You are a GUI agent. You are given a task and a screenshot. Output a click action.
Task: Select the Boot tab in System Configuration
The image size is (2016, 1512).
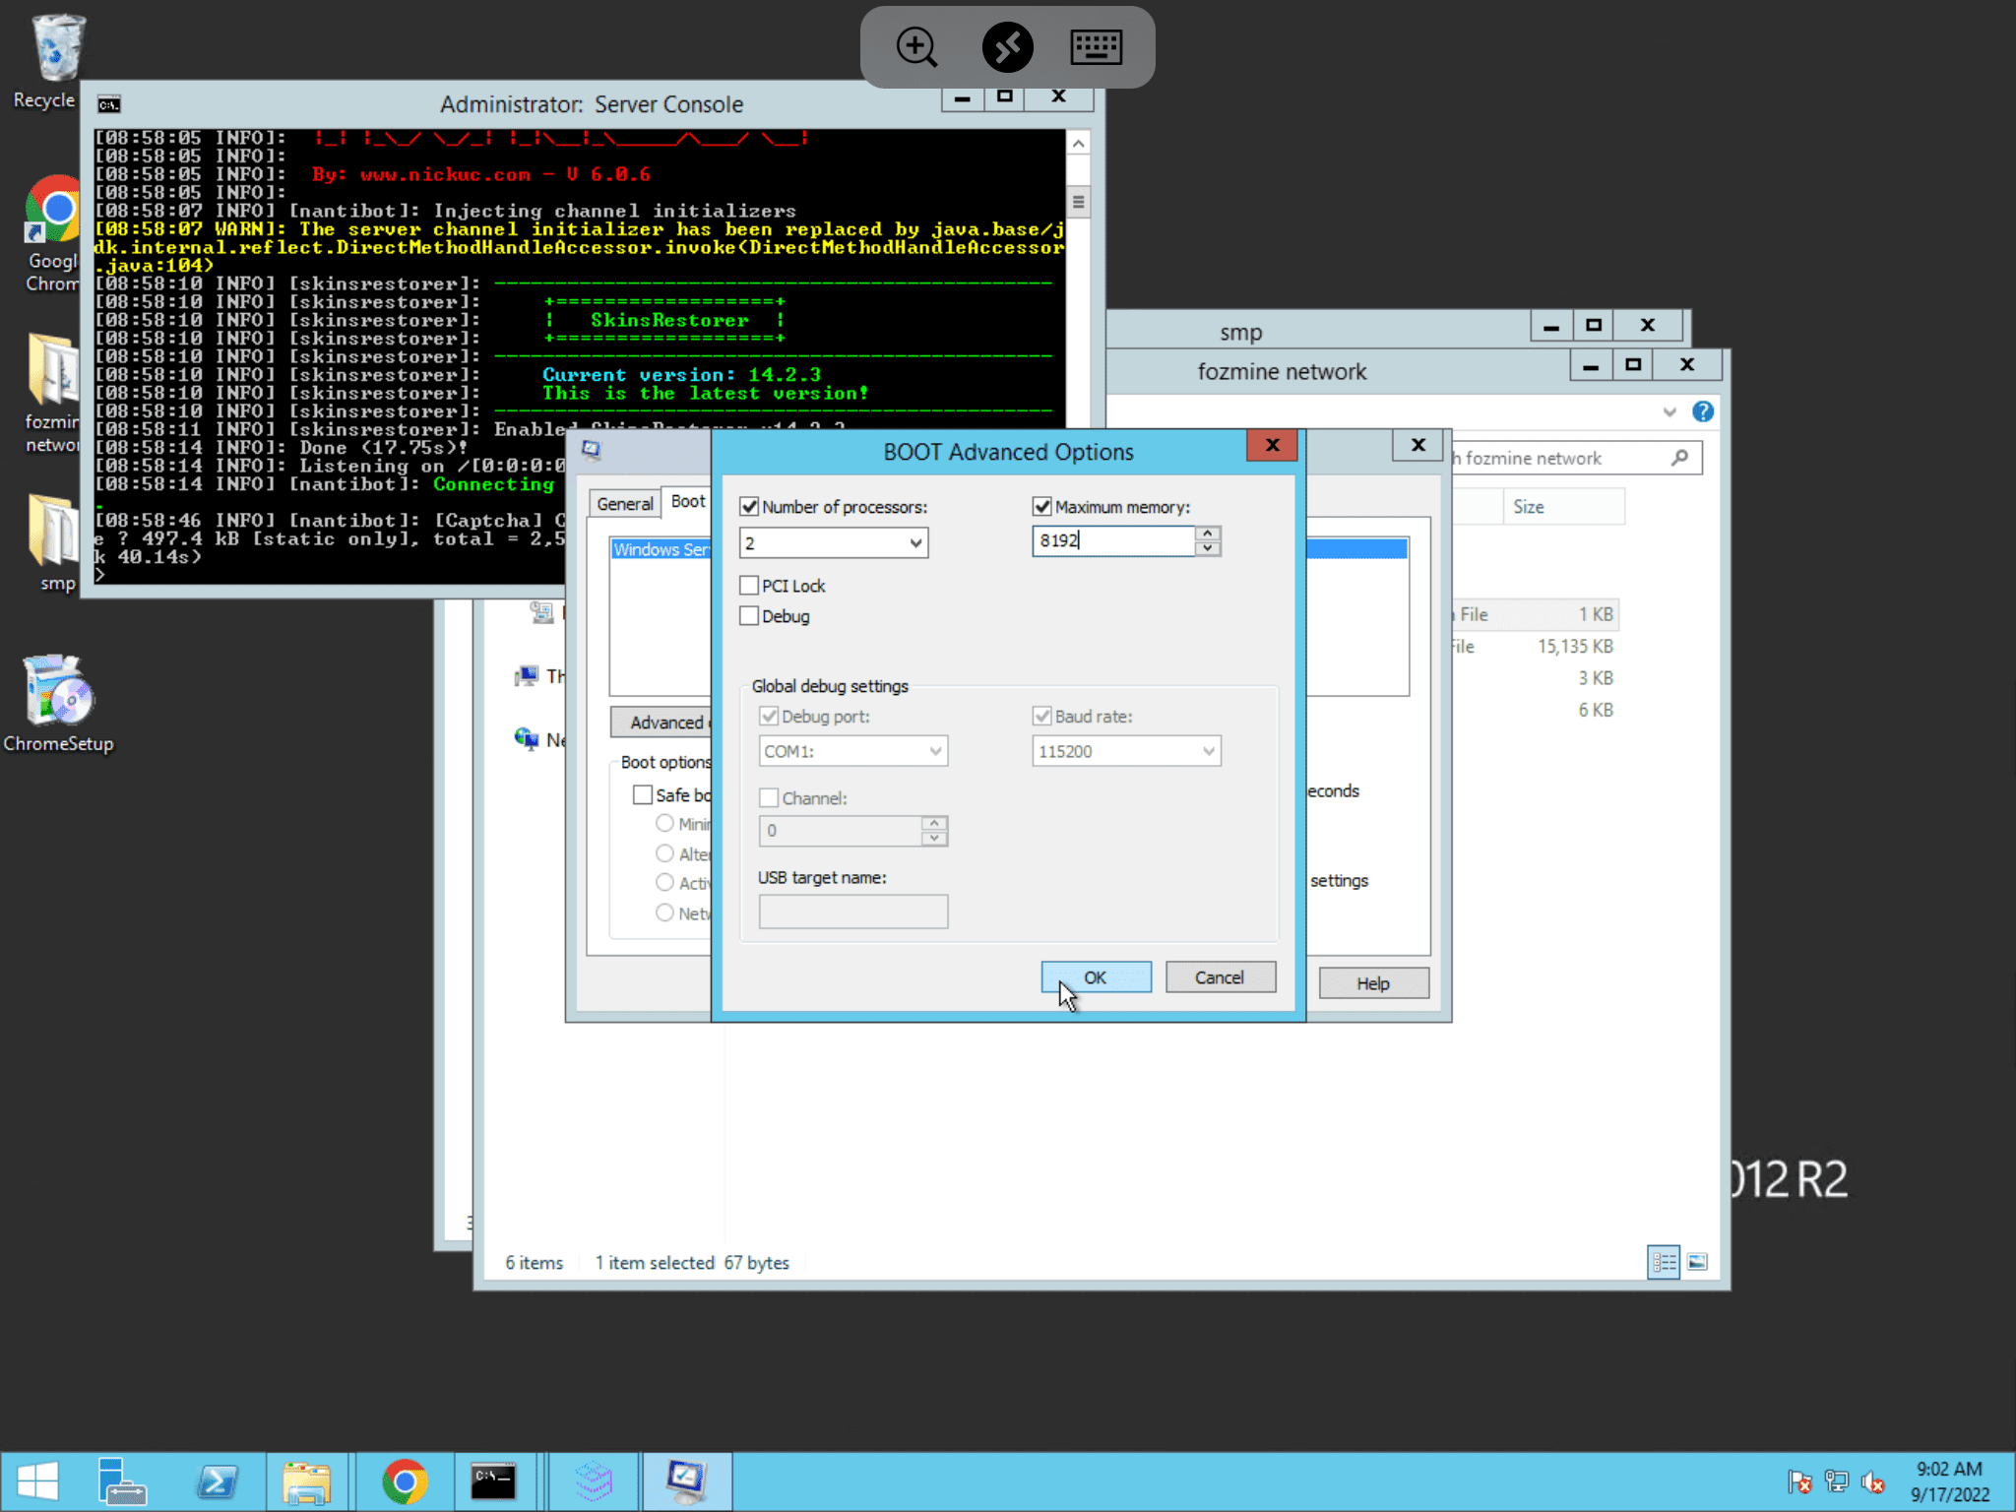pos(686,502)
